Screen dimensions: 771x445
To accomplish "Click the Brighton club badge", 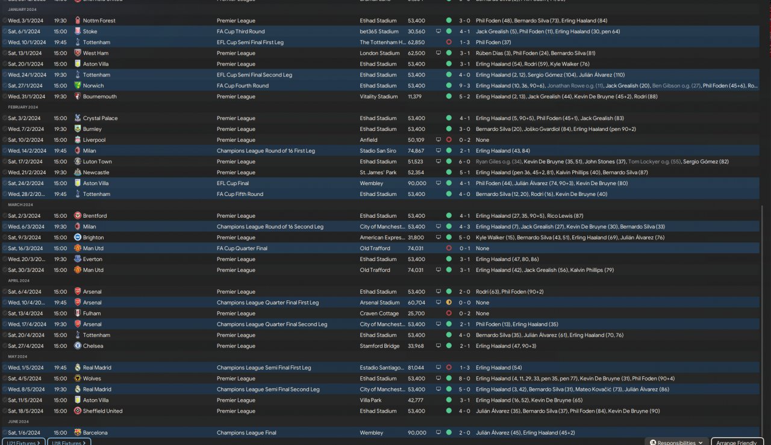I will [x=78, y=238].
